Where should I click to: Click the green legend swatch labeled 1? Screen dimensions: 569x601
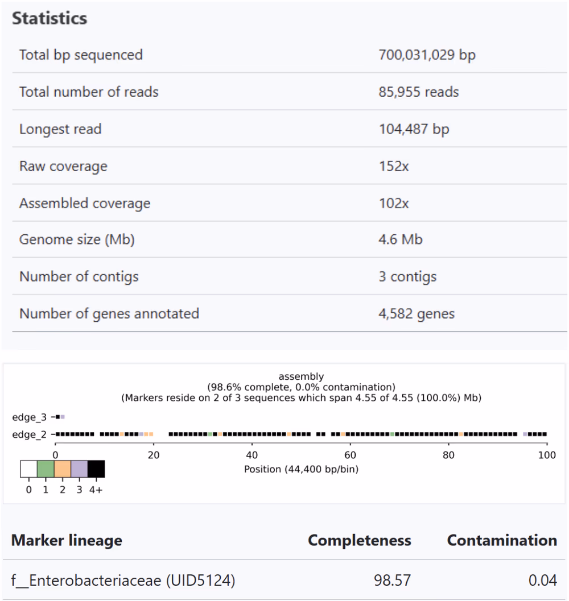[46, 469]
